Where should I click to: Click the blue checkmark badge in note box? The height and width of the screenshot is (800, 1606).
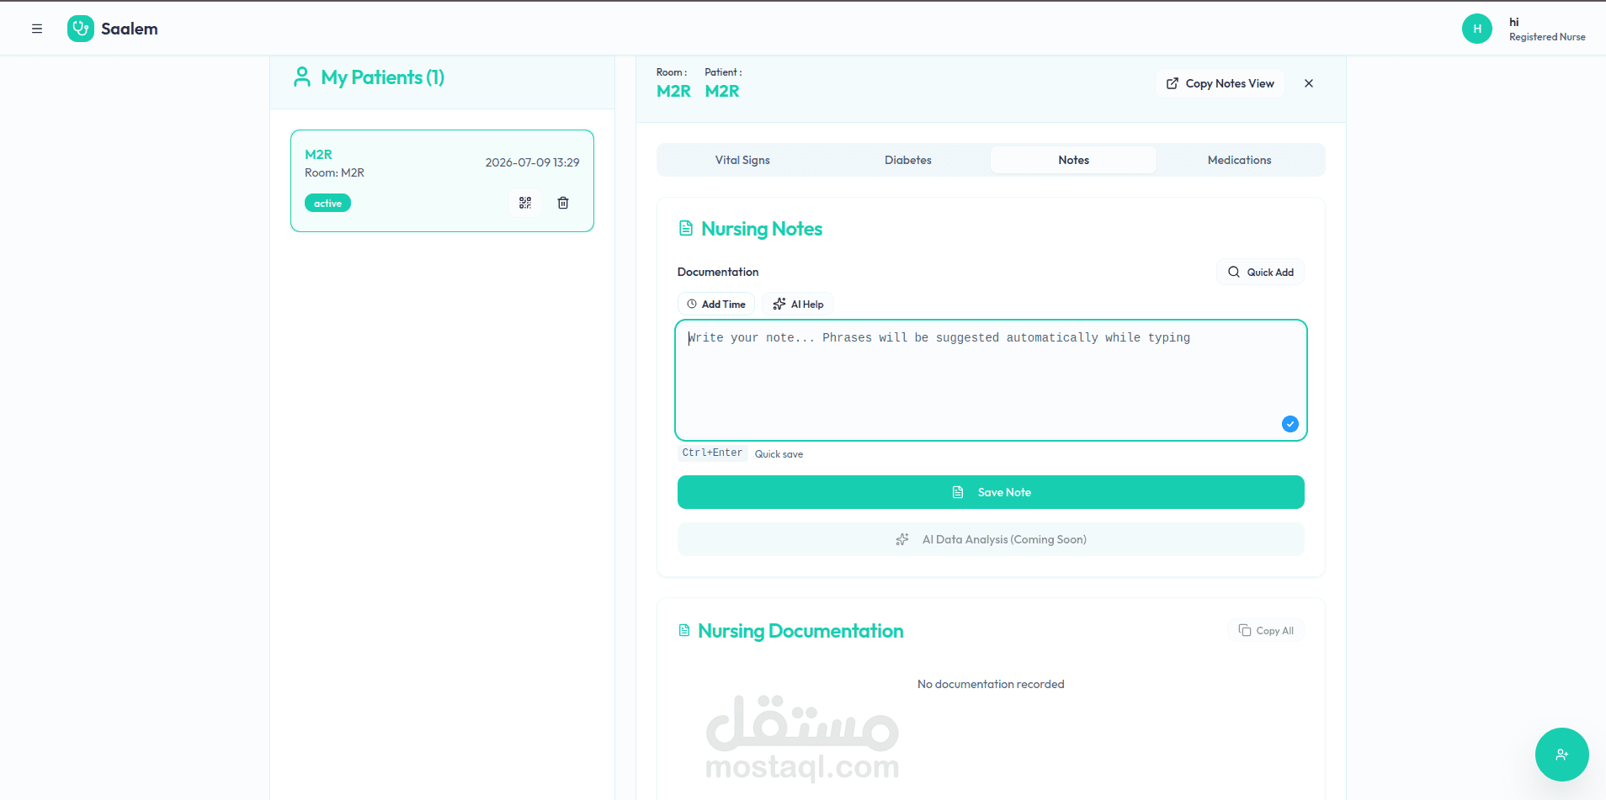coord(1290,424)
